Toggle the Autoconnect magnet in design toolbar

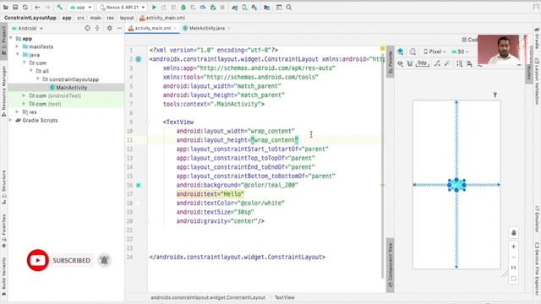410,64
